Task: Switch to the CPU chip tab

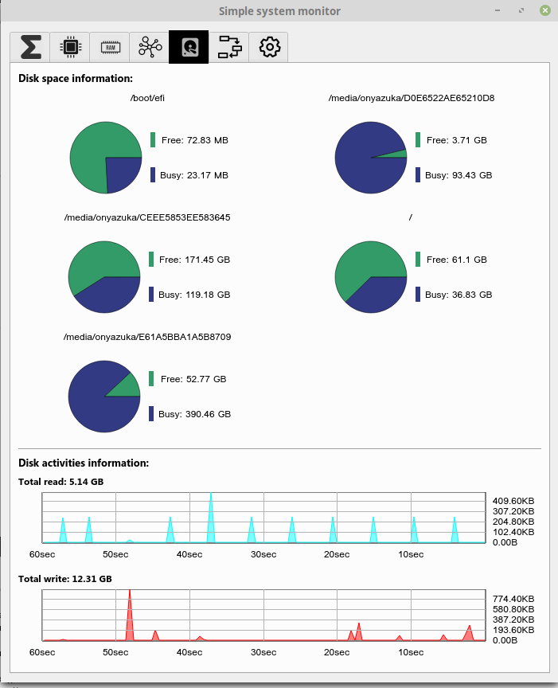Action: pyautogui.click(x=70, y=47)
